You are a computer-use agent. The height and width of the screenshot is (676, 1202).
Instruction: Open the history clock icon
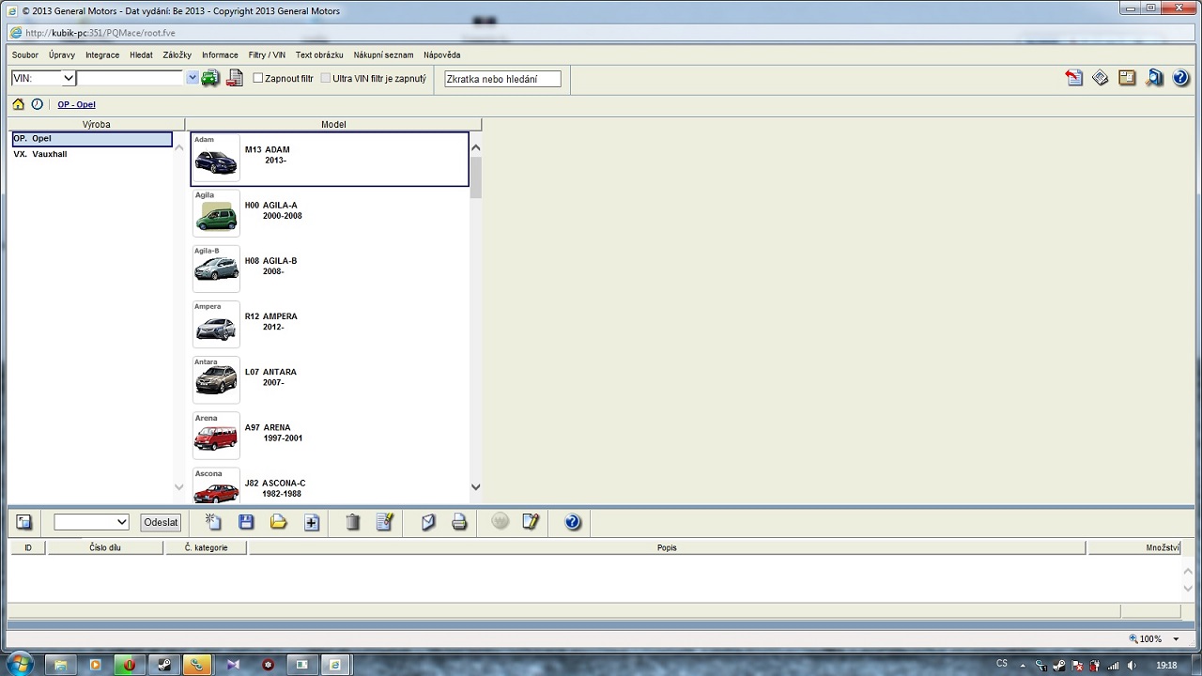[38, 104]
